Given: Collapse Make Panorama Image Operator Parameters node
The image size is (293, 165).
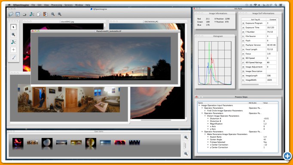Looking at the screenshot, I should click(x=205, y=134).
